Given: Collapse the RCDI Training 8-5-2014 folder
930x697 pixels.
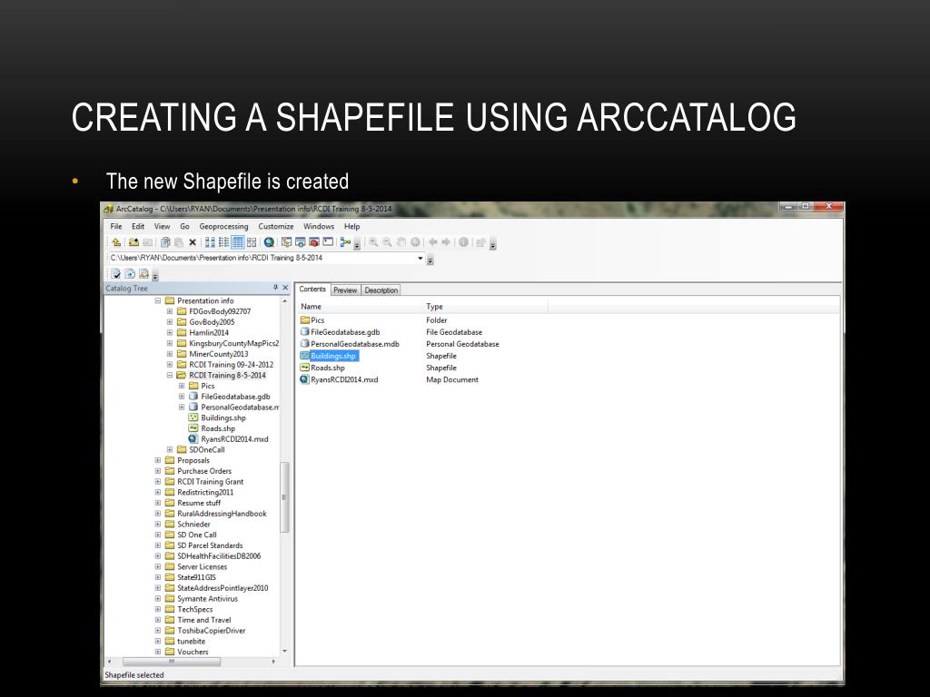Looking at the screenshot, I should tap(170, 375).
